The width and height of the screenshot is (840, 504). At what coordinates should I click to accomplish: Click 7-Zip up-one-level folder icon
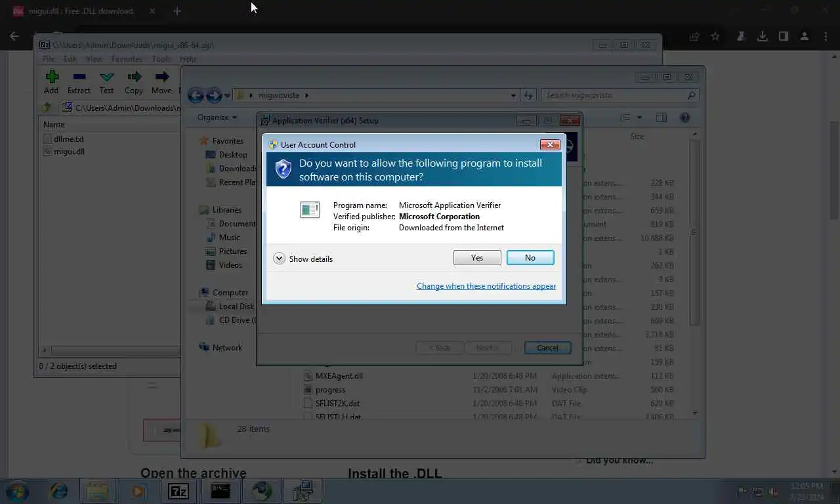pyautogui.click(x=47, y=108)
